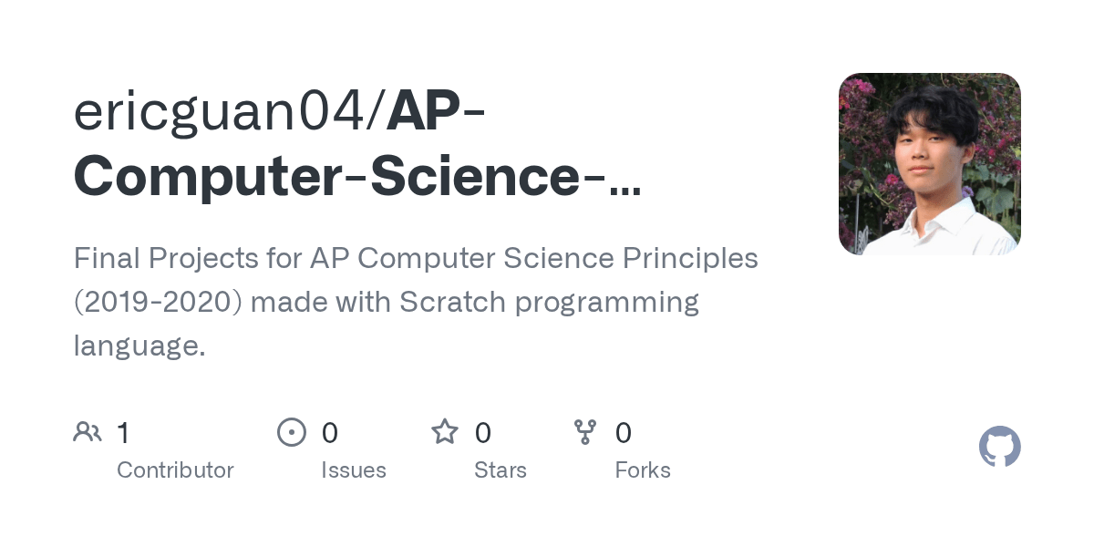Open the AP-Computer-Science repository title
The image size is (1094, 547).
(x=357, y=144)
